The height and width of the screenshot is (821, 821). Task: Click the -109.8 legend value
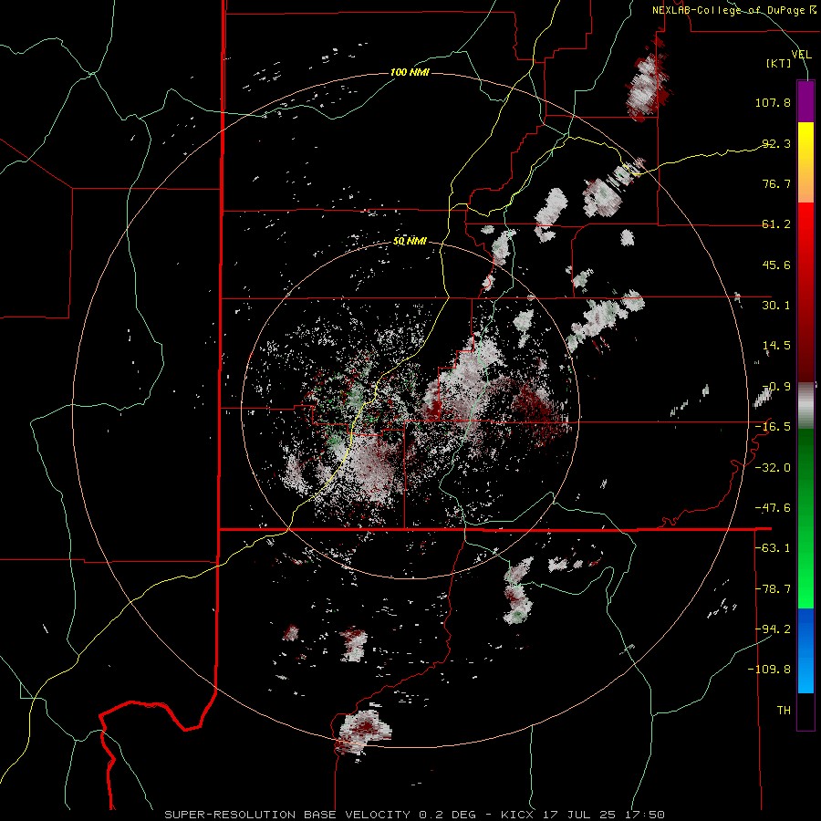[770, 670]
